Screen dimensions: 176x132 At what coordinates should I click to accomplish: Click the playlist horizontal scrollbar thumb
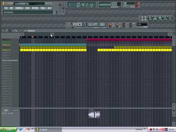tap(52, 34)
